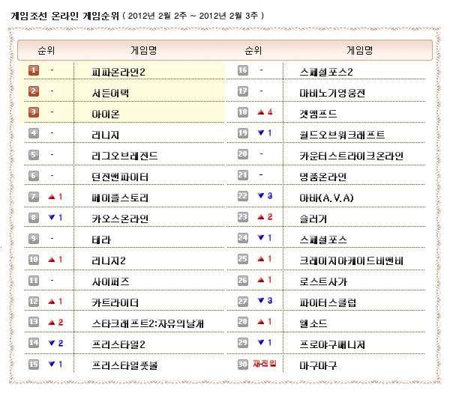Click the up arrow in 겟앰프드 row
Viewport: 450px width, 393px height.
(260, 113)
